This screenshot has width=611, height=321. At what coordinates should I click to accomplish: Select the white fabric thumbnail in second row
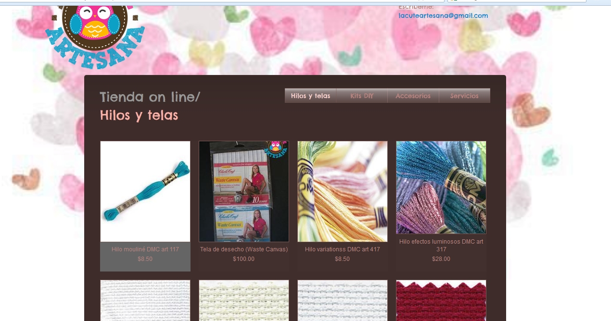coord(145,300)
